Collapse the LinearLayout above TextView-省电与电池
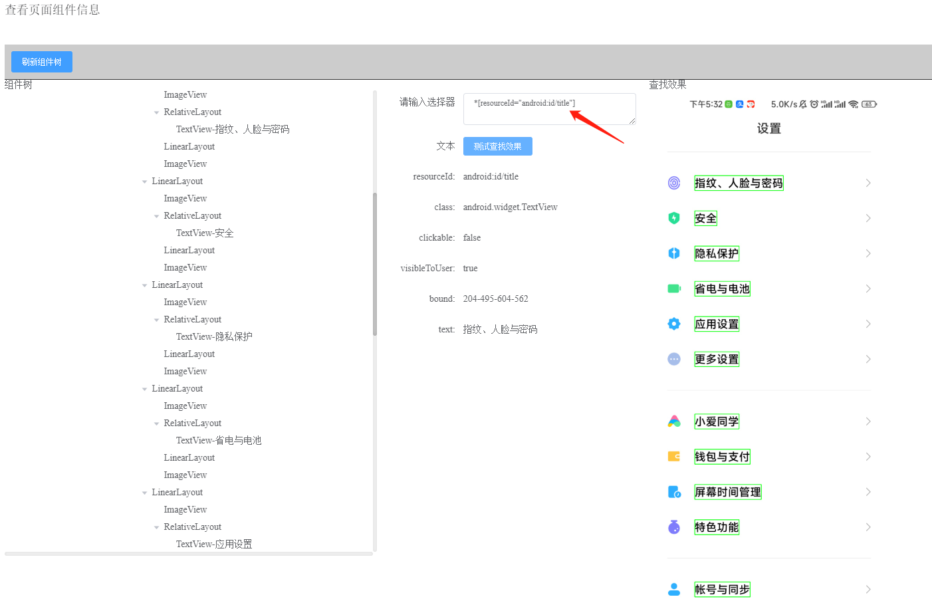Screen dimensions: 932x601 coord(145,388)
